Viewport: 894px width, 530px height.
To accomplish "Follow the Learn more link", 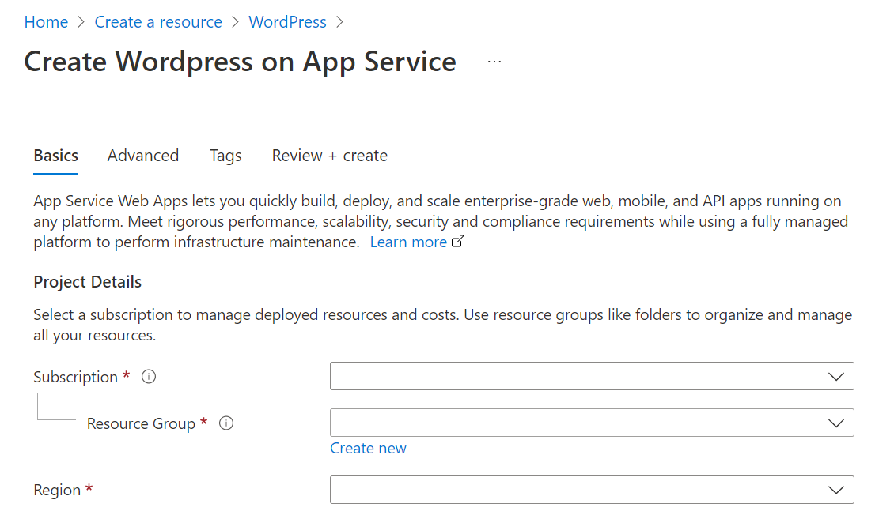I will tap(408, 242).
